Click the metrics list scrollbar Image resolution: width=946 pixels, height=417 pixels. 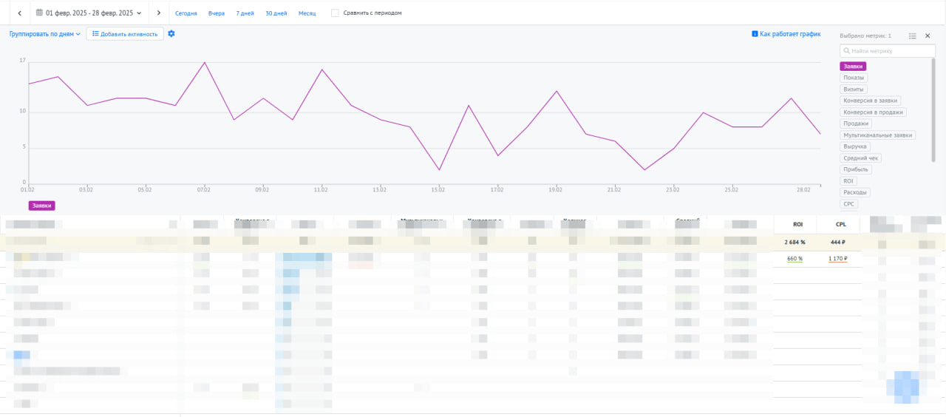(933, 111)
